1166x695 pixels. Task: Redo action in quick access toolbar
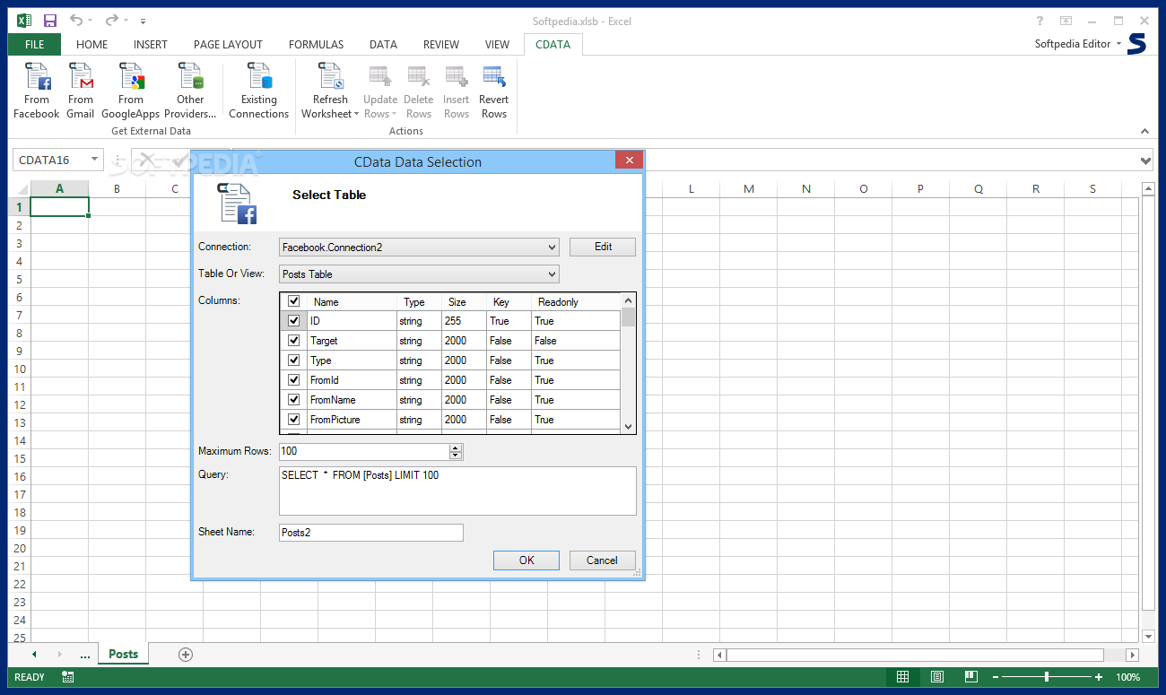[112, 20]
